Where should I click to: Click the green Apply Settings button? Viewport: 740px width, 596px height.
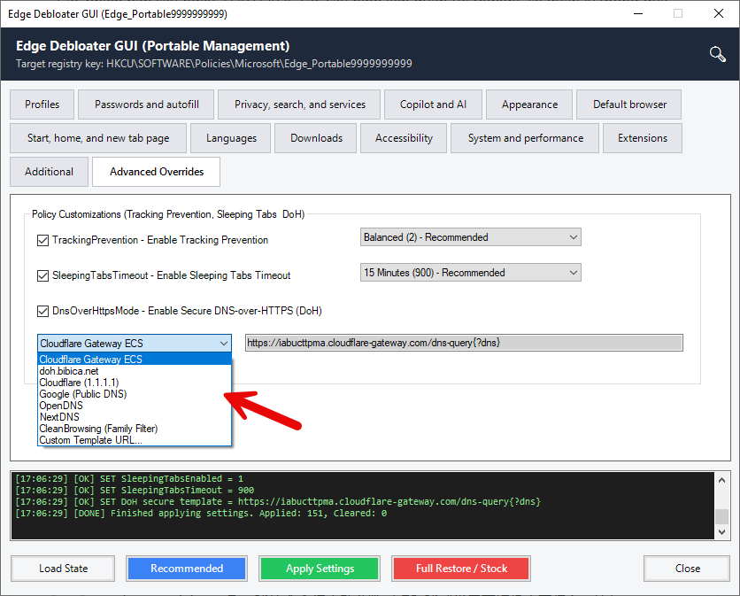point(320,569)
